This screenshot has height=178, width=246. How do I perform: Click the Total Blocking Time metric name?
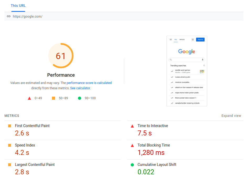[154, 145]
